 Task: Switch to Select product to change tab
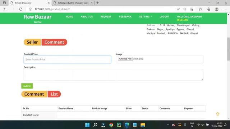click(x=73, y=3)
